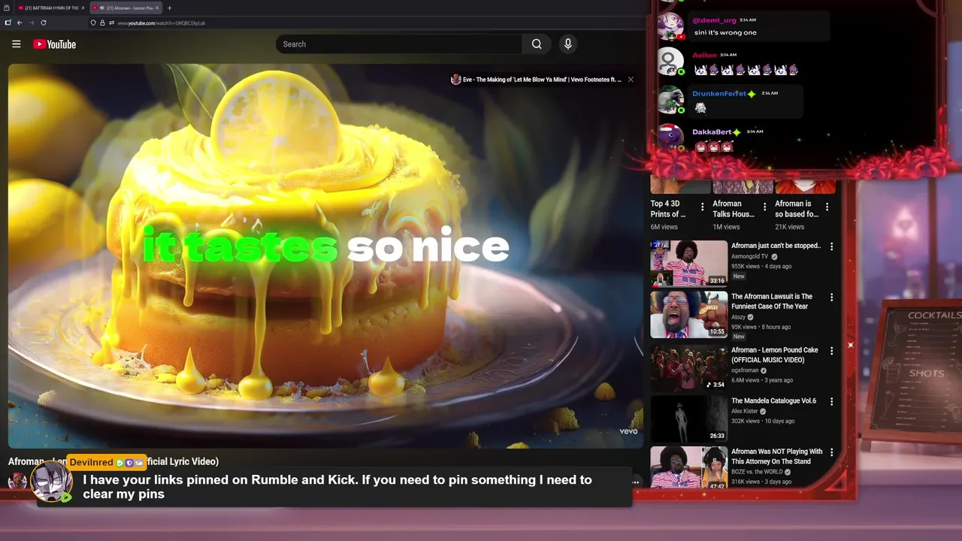Play 'Afroman just can't be stopped' thumbnail
This screenshot has height=541, width=962.
point(688,263)
